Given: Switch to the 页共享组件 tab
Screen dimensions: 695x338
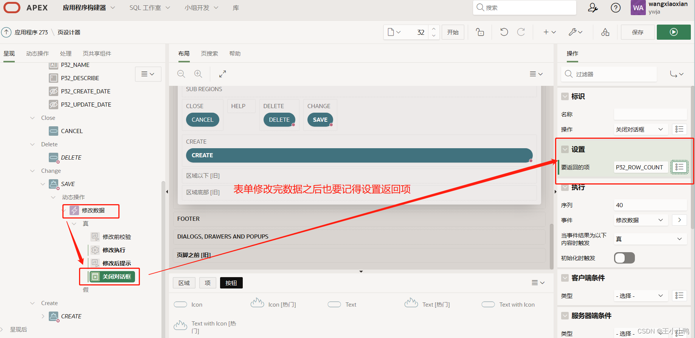Looking at the screenshot, I should click(97, 54).
